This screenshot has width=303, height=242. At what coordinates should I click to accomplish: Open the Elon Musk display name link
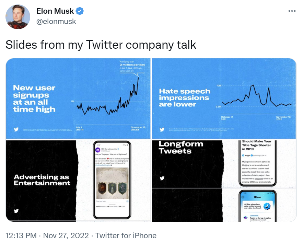55,11
